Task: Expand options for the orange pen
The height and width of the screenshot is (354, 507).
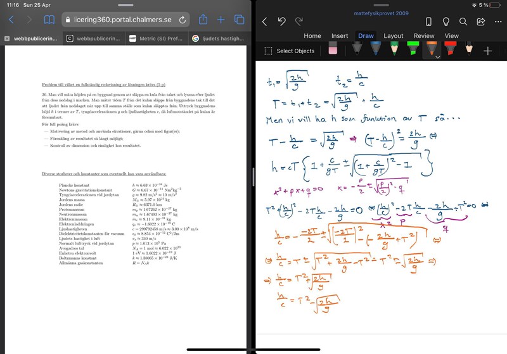Action: tap(437, 57)
